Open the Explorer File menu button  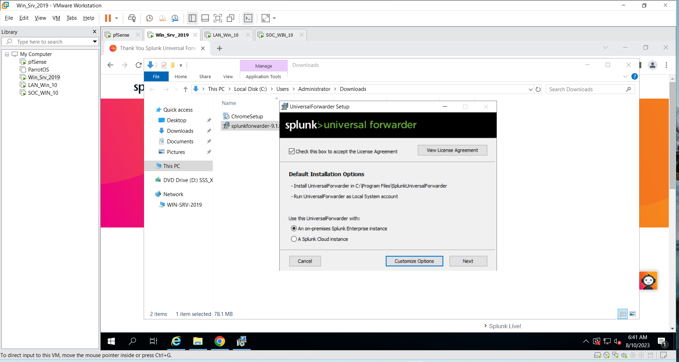point(156,76)
